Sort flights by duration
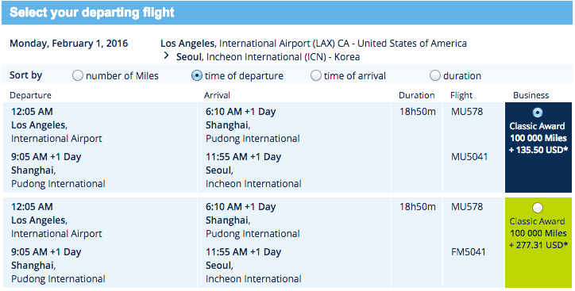575x291 pixels. tap(435, 76)
